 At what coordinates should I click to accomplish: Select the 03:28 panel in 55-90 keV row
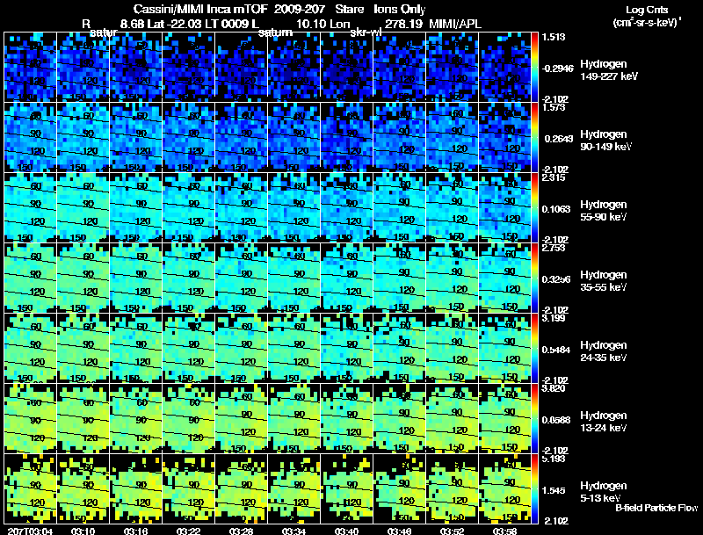tap(241, 207)
